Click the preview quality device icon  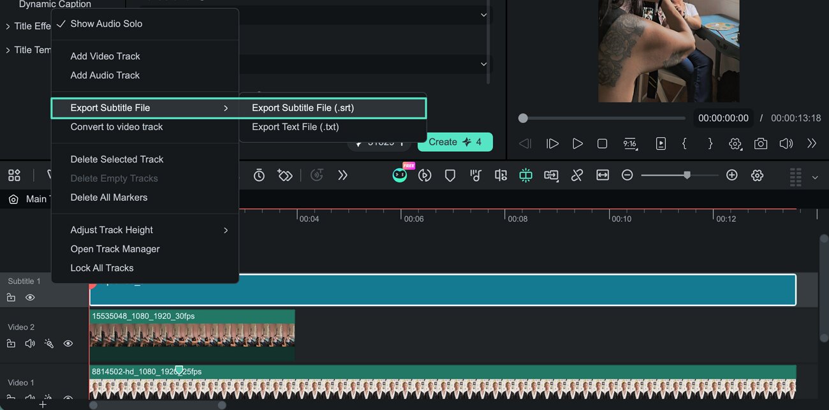661,144
